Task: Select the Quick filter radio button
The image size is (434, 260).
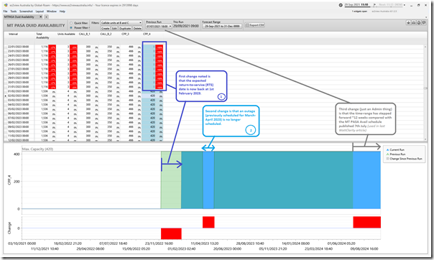Action: tap(71, 23)
